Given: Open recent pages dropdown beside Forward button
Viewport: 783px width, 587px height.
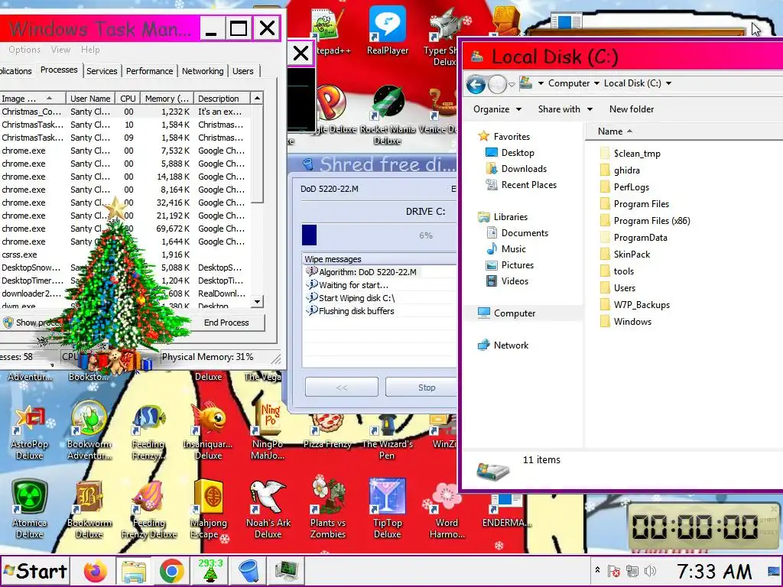Looking at the screenshot, I should (x=512, y=84).
